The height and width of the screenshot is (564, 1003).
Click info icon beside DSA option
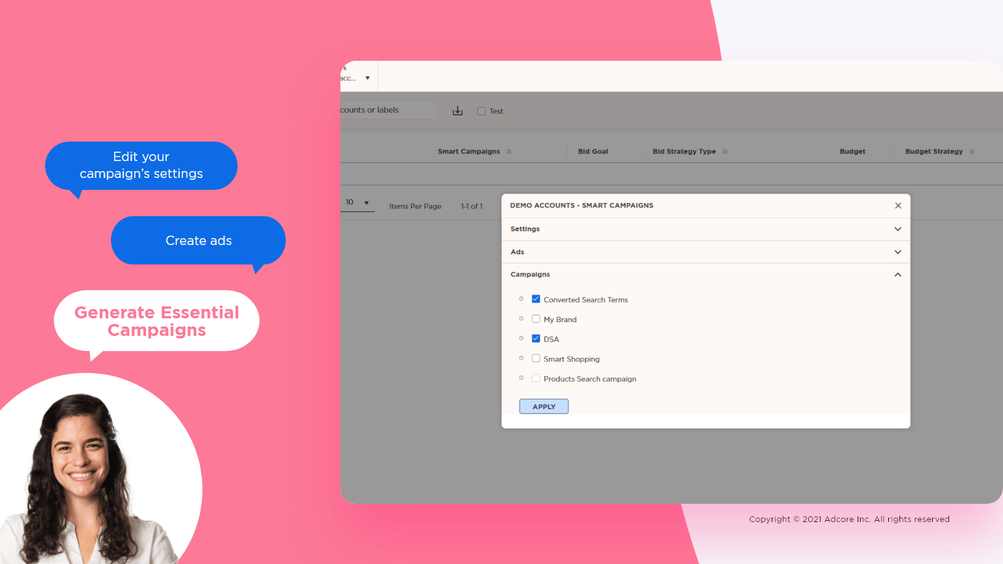(521, 338)
